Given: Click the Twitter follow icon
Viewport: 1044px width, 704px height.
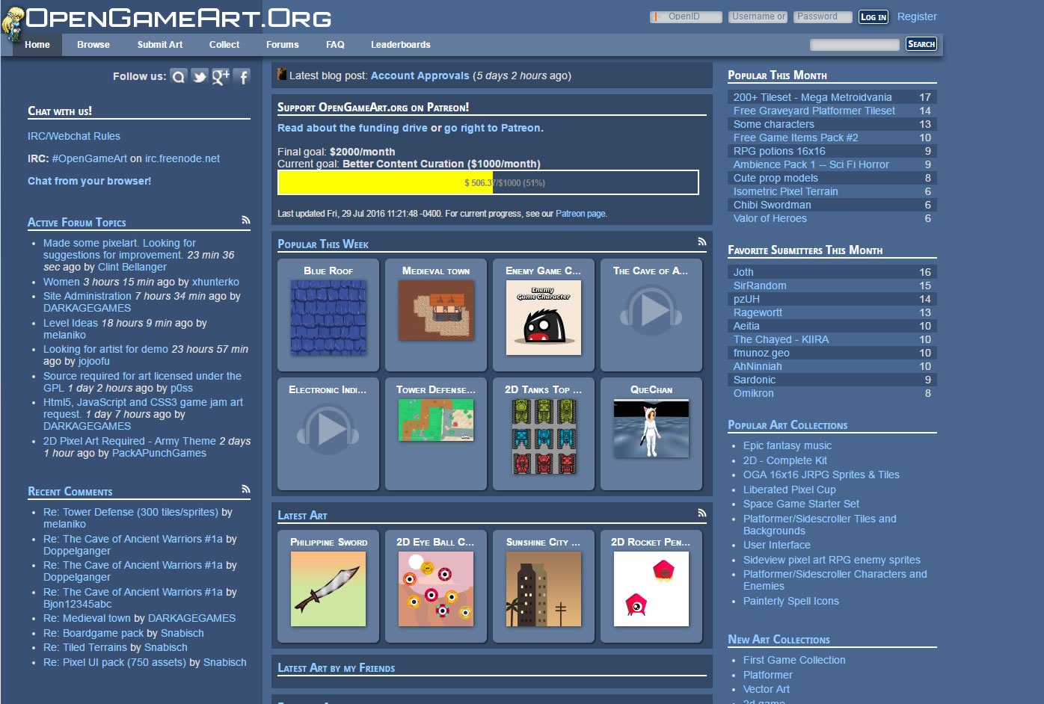Looking at the screenshot, I should pyautogui.click(x=199, y=76).
